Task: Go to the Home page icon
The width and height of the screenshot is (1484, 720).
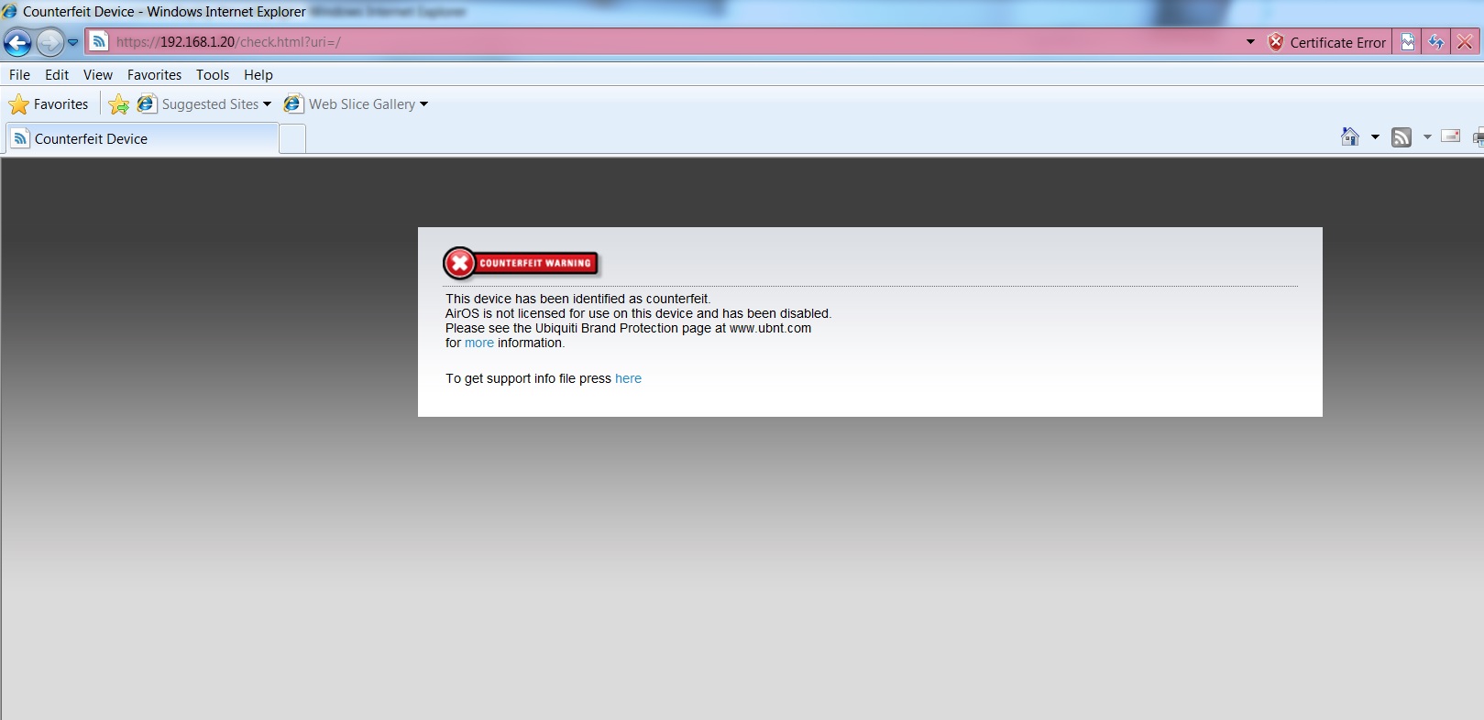Action: (x=1350, y=137)
